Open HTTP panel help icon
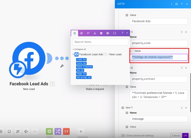The image size is (191, 138). (182, 4)
